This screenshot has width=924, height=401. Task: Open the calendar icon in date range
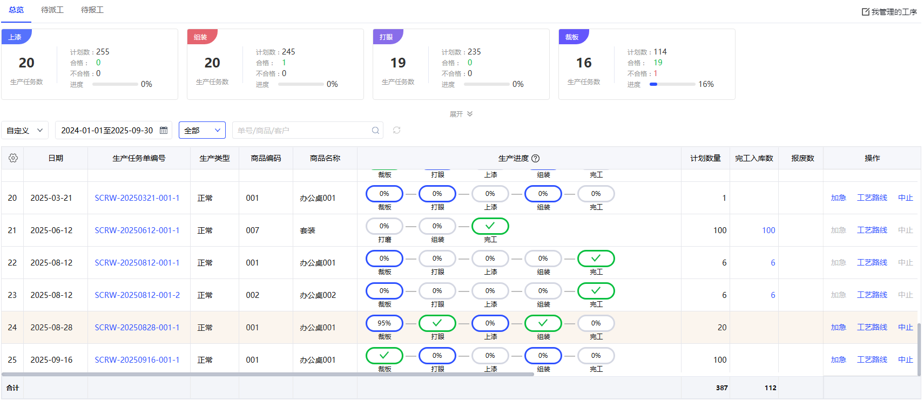tap(164, 130)
